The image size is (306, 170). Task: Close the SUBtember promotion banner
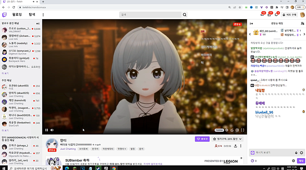click(x=241, y=158)
